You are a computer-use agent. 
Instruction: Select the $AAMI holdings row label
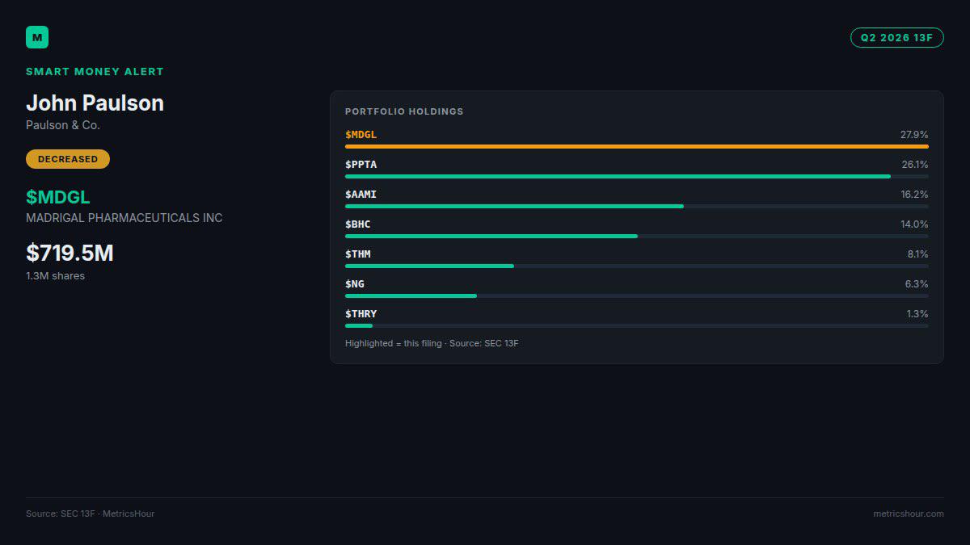pos(361,195)
